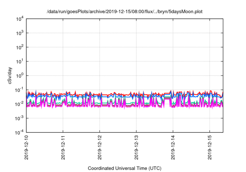Select the y-axis tick label 10^-2
Image resolution: width=246 pixels, height=172 pixels.
point(19,104)
